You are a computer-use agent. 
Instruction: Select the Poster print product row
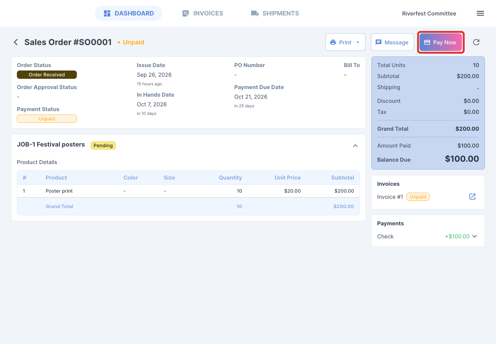pyautogui.click(x=188, y=191)
